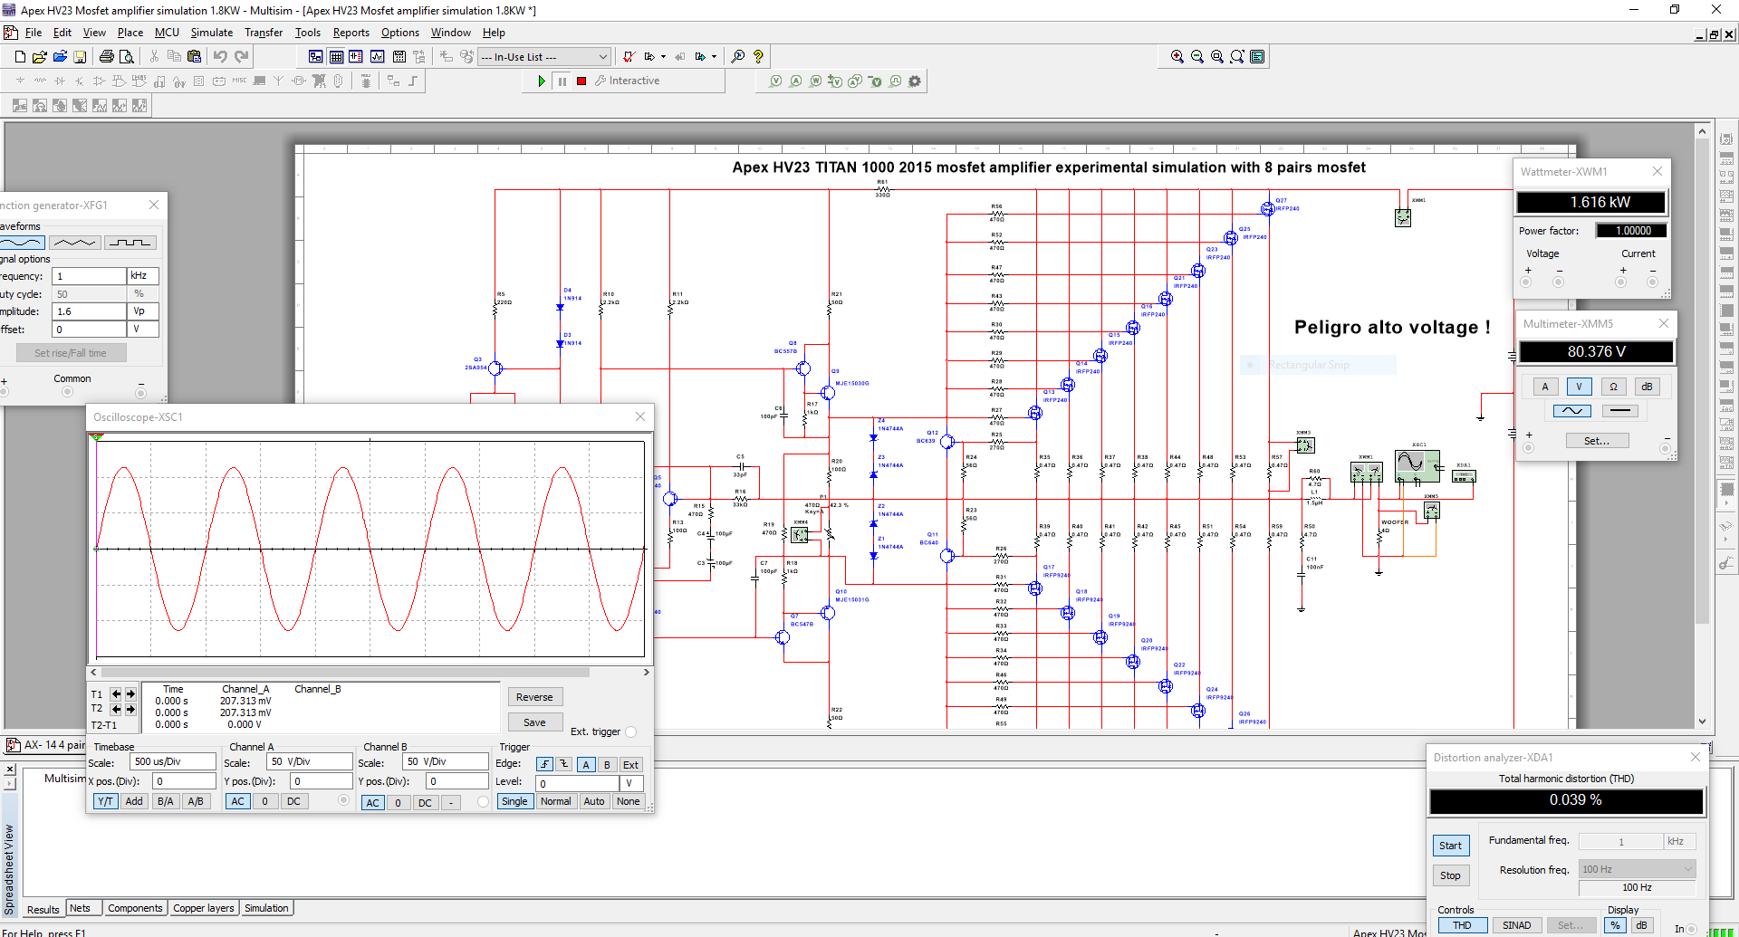
Task: Click the Paste icon
Action: (194, 56)
